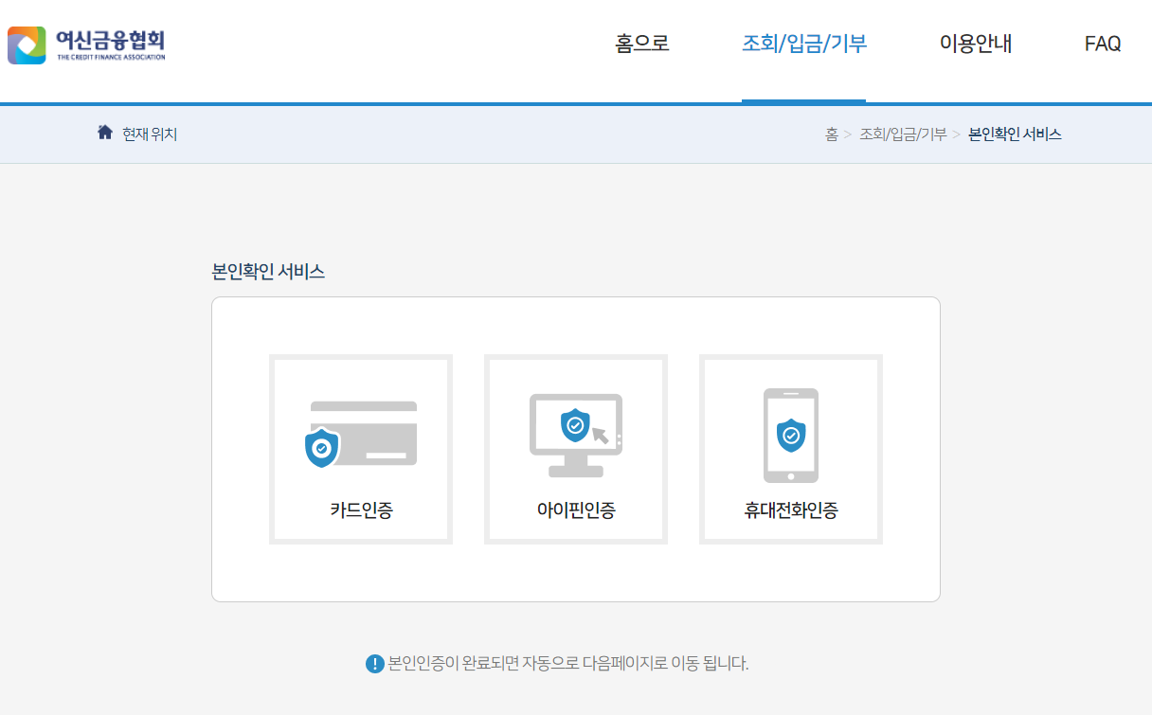Viewport: 1152px width, 715px height.
Task: Click the 본인확인 서비스 section heading
Action: [268, 272]
